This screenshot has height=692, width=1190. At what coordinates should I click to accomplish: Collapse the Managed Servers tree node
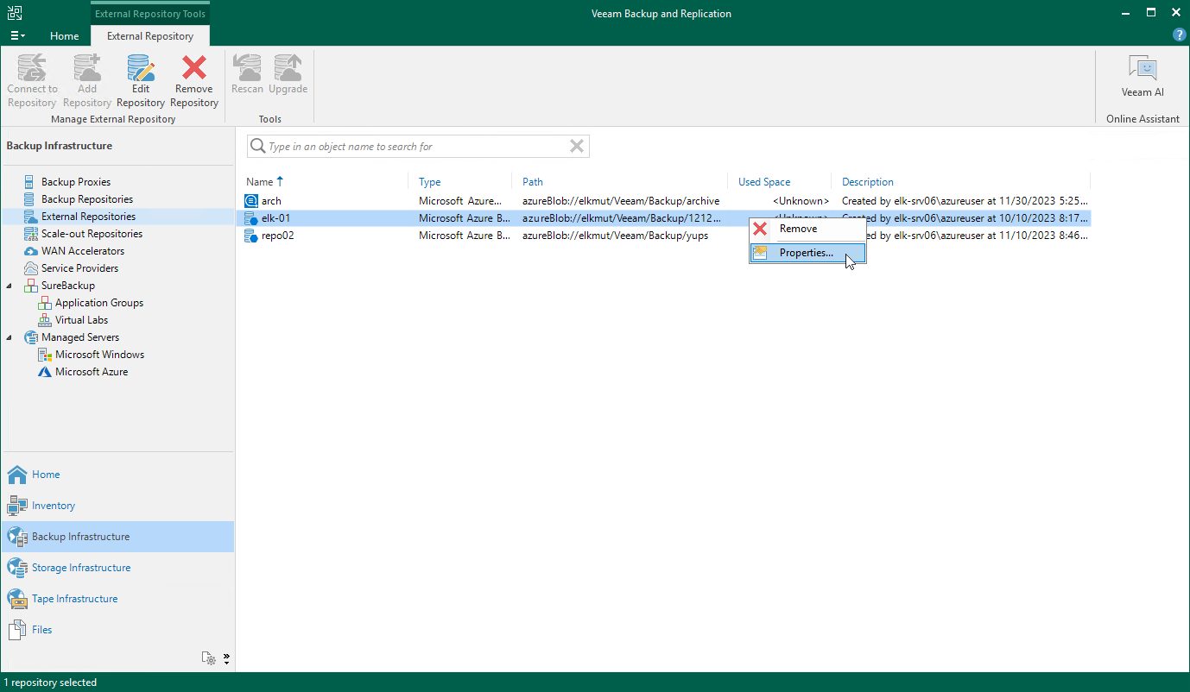point(9,337)
